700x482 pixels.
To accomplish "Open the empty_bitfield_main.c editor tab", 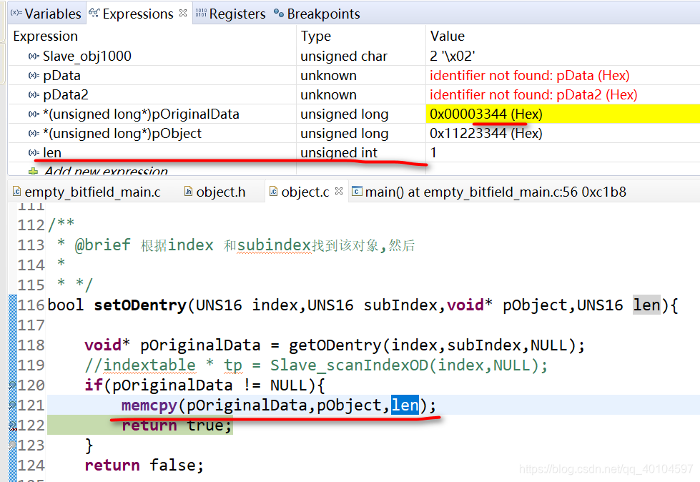I will coord(87,192).
